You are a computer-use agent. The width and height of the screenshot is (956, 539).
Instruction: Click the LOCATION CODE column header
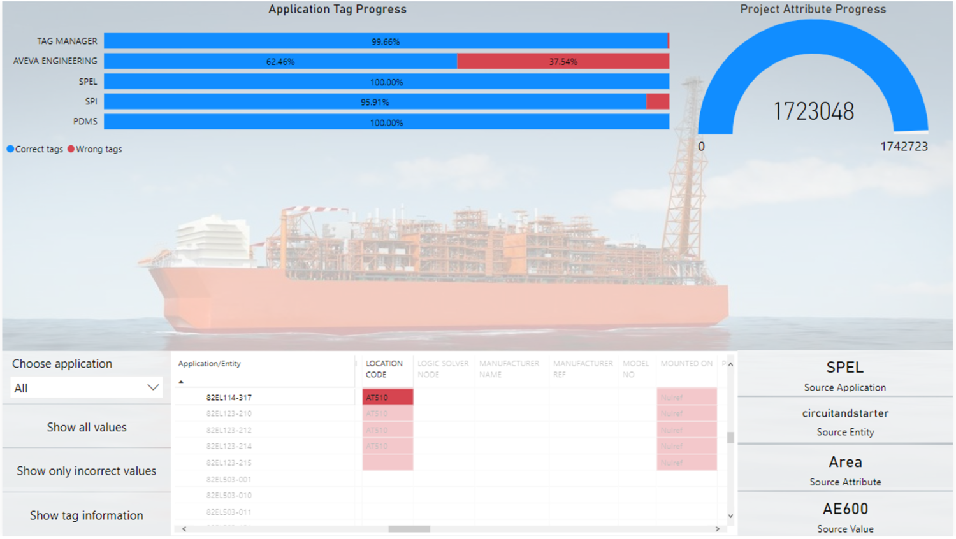(x=384, y=369)
